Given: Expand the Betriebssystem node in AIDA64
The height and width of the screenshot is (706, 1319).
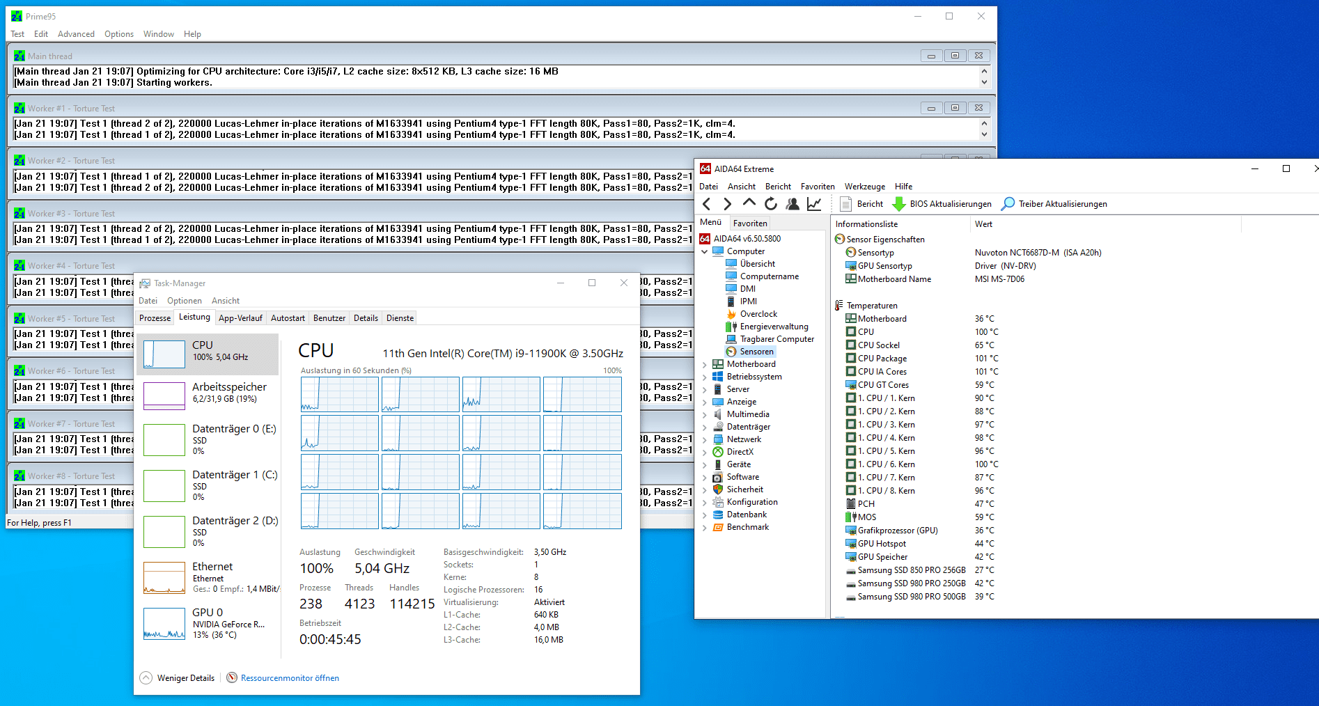Looking at the screenshot, I should click(x=704, y=377).
